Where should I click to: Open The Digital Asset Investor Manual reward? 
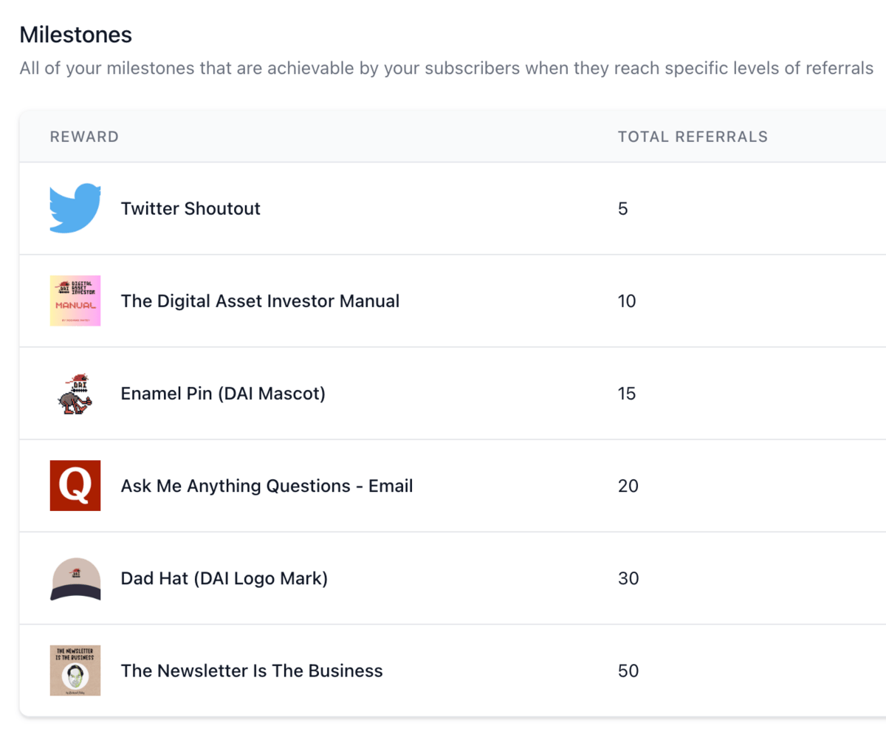pyautogui.click(x=260, y=301)
